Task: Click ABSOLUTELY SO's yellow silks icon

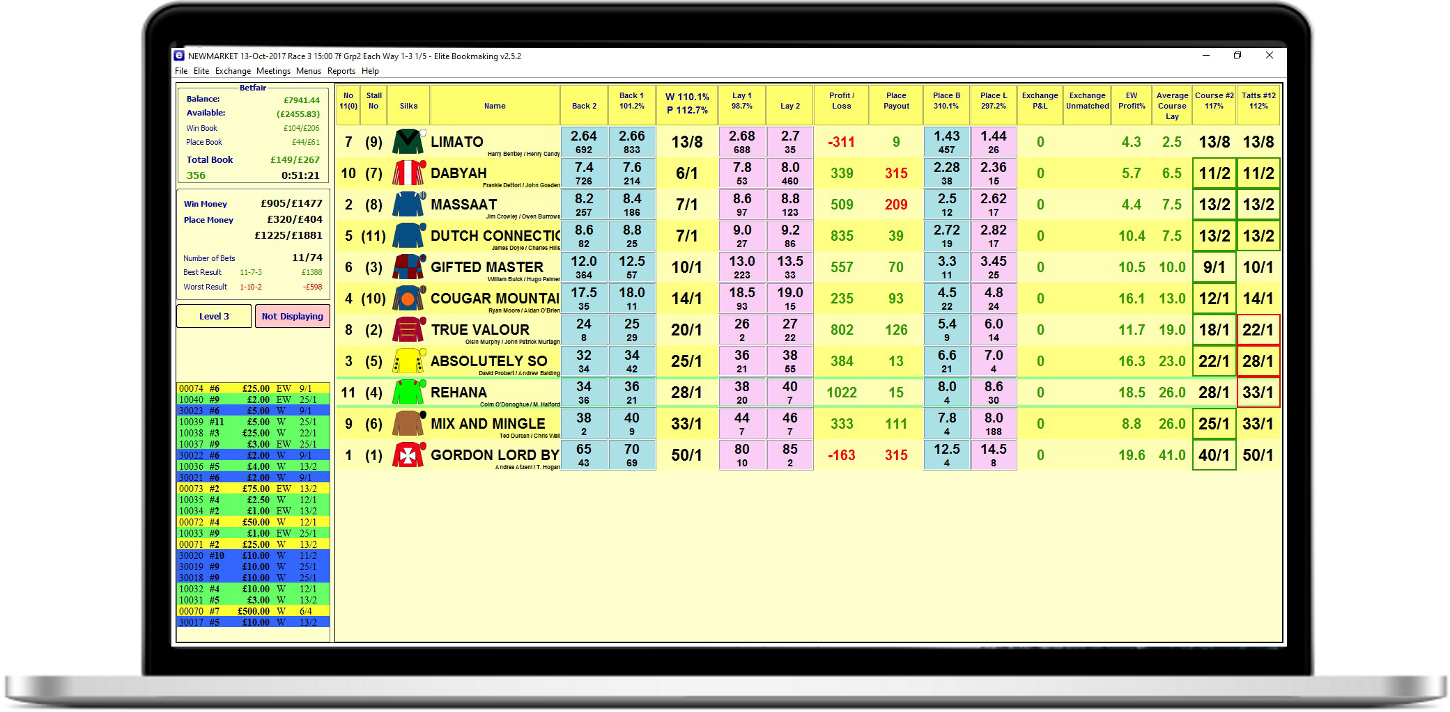Action: pyautogui.click(x=408, y=361)
